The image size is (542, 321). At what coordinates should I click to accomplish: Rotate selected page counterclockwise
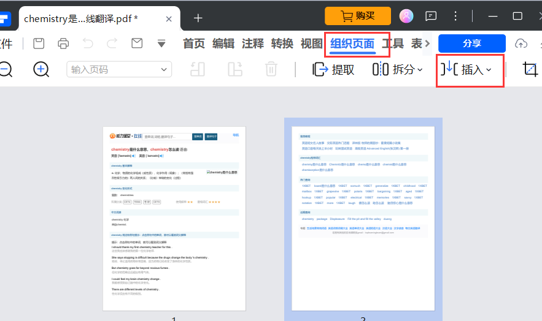pyautogui.click(x=198, y=69)
